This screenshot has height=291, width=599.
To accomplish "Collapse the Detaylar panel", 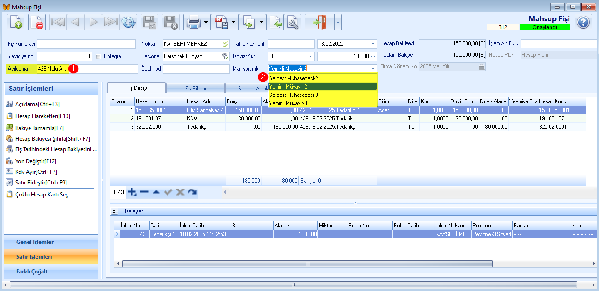I will 115,211.
